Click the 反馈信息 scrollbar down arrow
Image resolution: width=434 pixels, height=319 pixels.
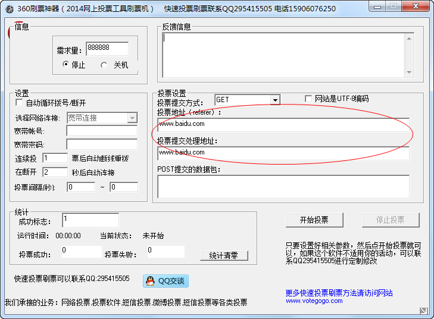click(409, 72)
